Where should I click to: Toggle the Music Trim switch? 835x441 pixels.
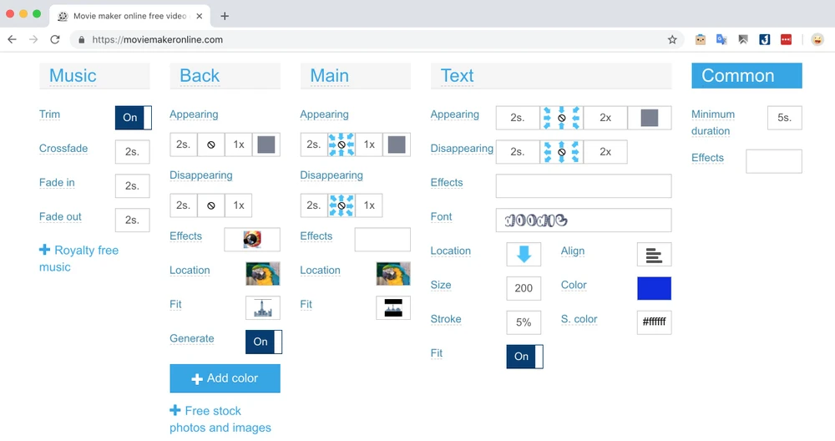click(x=134, y=118)
